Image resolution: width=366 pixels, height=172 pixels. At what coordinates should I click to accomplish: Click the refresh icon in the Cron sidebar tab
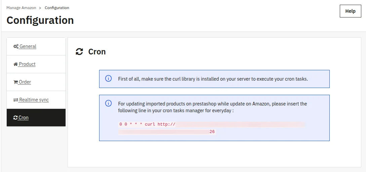[15, 118]
